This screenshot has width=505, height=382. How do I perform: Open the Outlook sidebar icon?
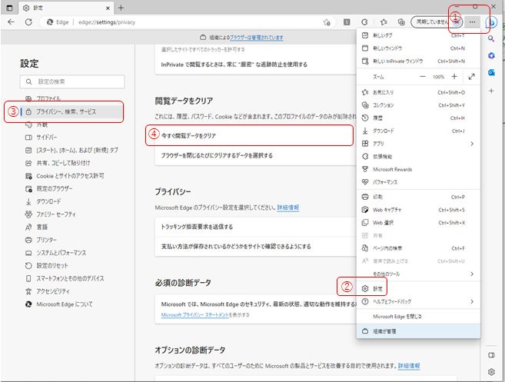[x=491, y=72]
